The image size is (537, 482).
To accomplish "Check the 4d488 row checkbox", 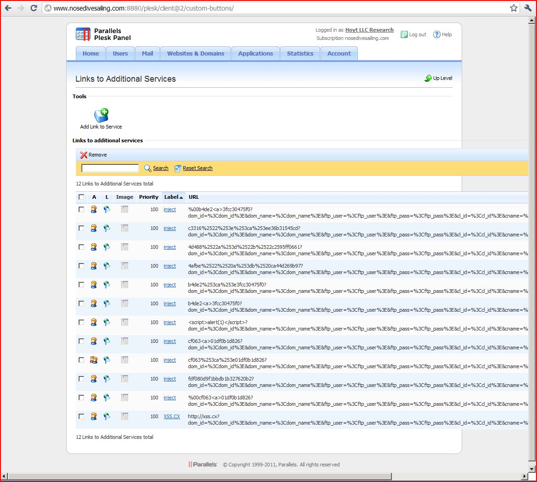I will coord(81,247).
